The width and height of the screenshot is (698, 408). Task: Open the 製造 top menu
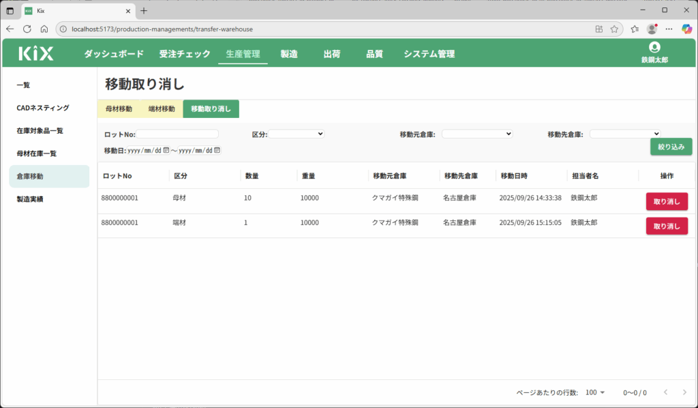pyautogui.click(x=289, y=54)
